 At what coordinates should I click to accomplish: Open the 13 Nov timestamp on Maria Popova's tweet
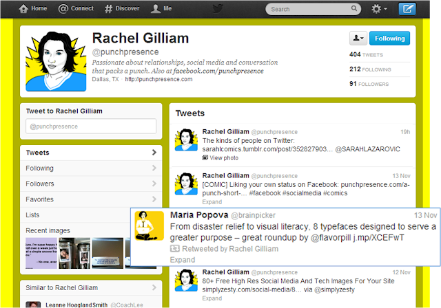click(x=425, y=215)
